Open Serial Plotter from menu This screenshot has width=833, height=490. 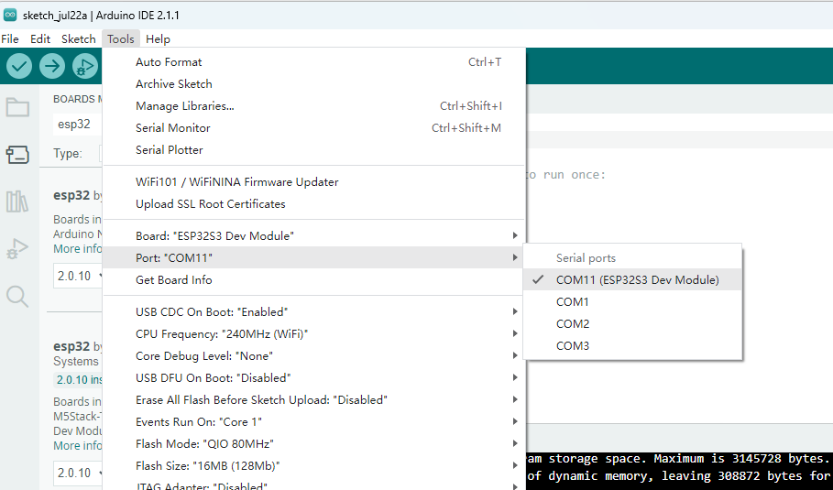click(x=314, y=149)
